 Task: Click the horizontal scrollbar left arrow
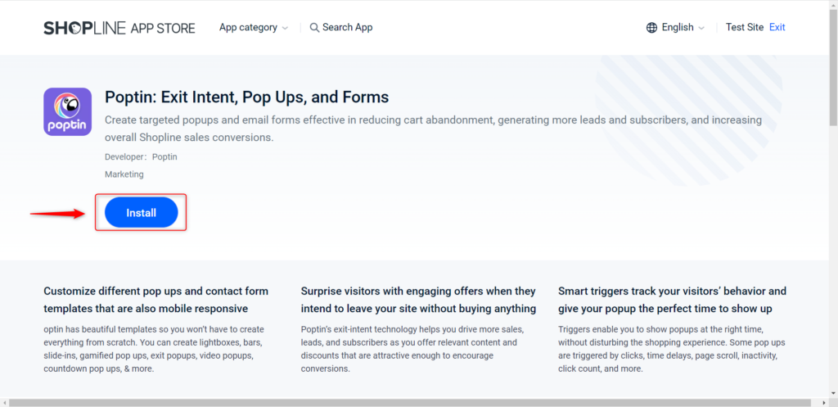coord(4,402)
